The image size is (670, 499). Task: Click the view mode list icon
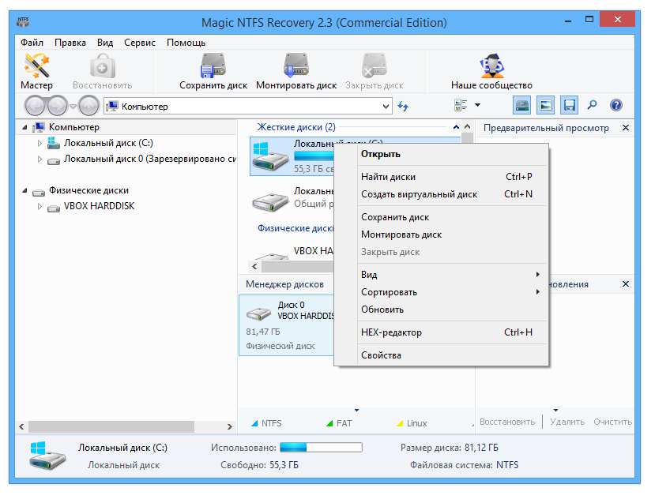click(461, 105)
